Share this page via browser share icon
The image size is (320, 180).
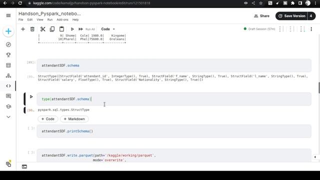253,3
